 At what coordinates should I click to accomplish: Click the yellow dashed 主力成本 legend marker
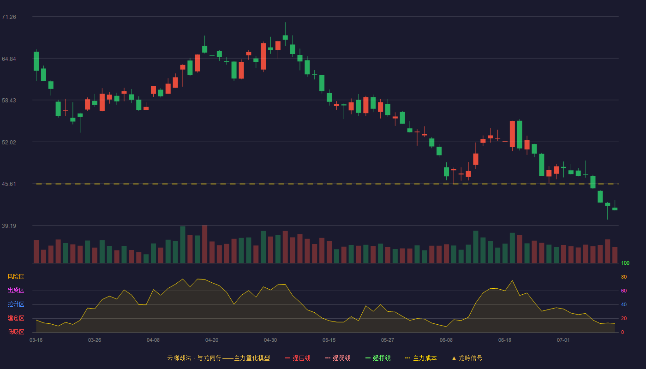click(407, 358)
